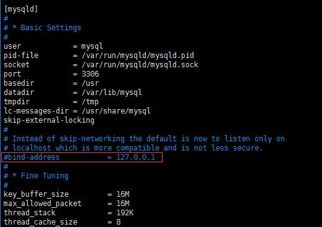Viewport: 322px width, 227px height.
Task: Click the max_allowed_packet value 16M
Action: pos(123,204)
